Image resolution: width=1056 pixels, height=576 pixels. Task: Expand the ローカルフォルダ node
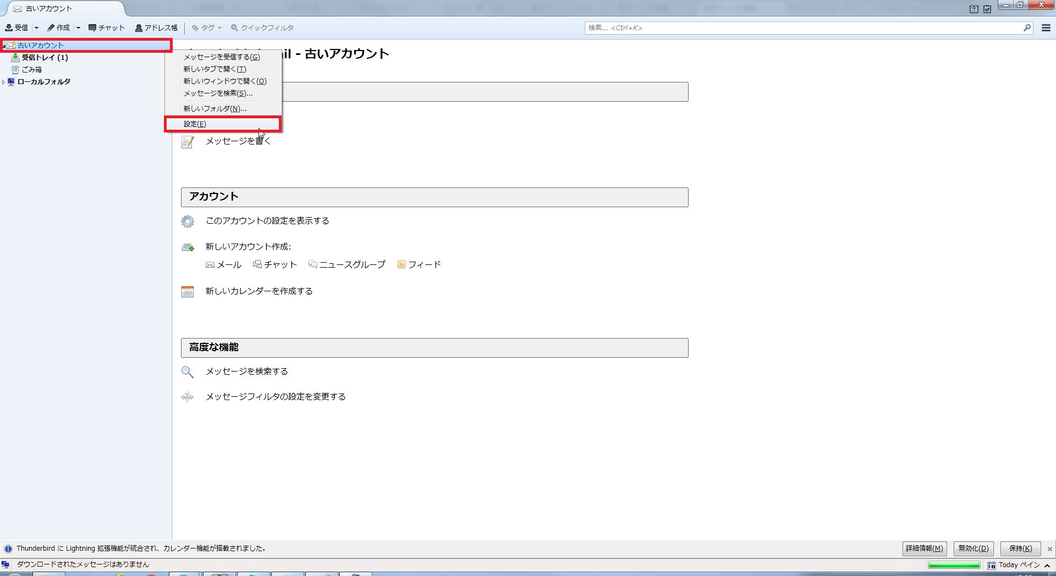4,82
